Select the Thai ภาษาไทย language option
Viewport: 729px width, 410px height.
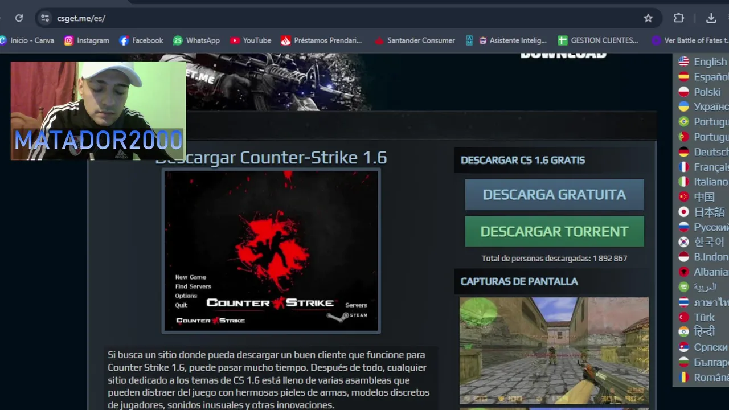(703, 302)
